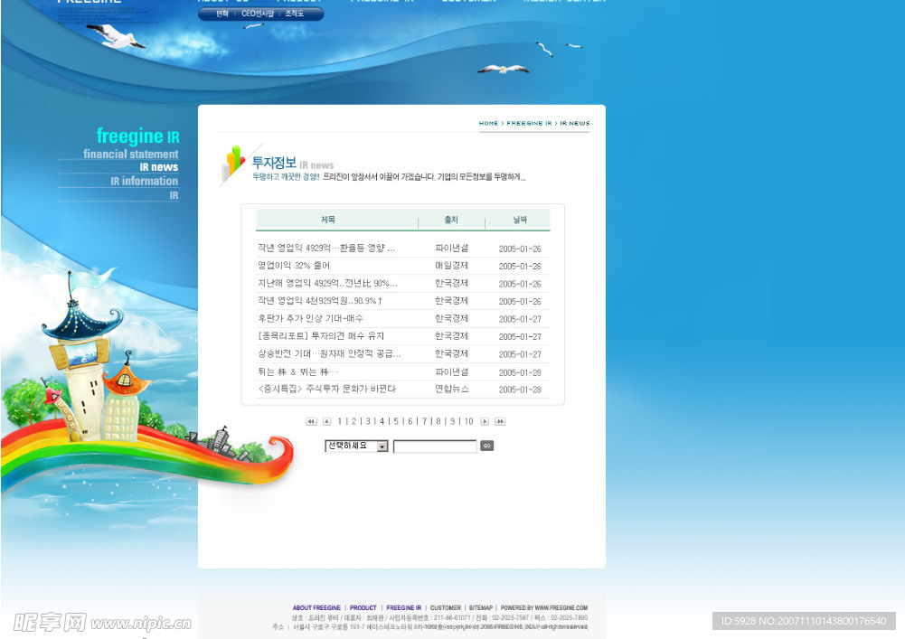Click inside the search input field
The width and height of the screenshot is (905, 639).
[435, 446]
